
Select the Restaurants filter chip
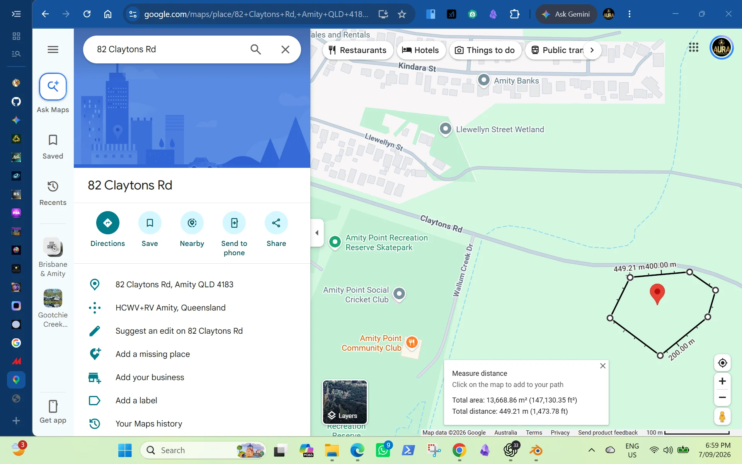357,50
